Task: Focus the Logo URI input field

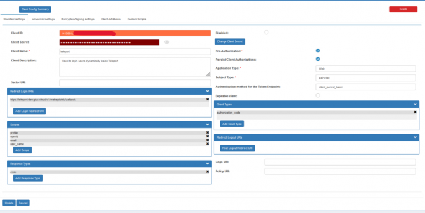Action: (x=340, y=162)
